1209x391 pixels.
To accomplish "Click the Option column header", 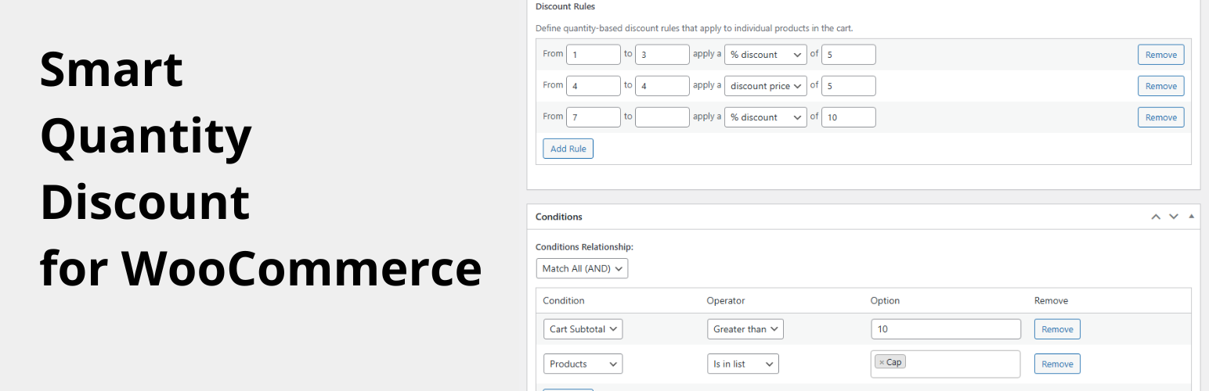I will [885, 300].
